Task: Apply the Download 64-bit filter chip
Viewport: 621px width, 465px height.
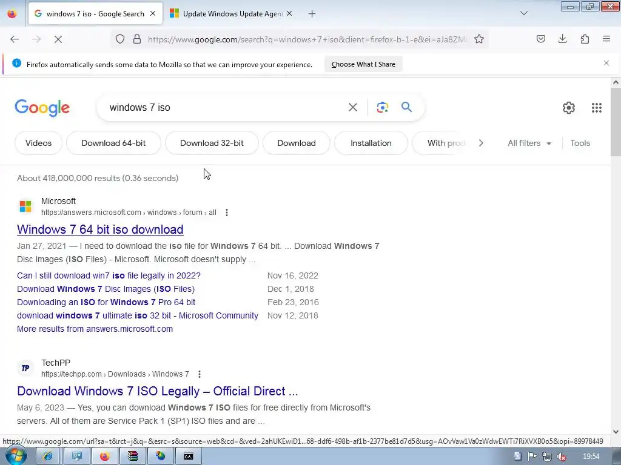Action: point(113,143)
